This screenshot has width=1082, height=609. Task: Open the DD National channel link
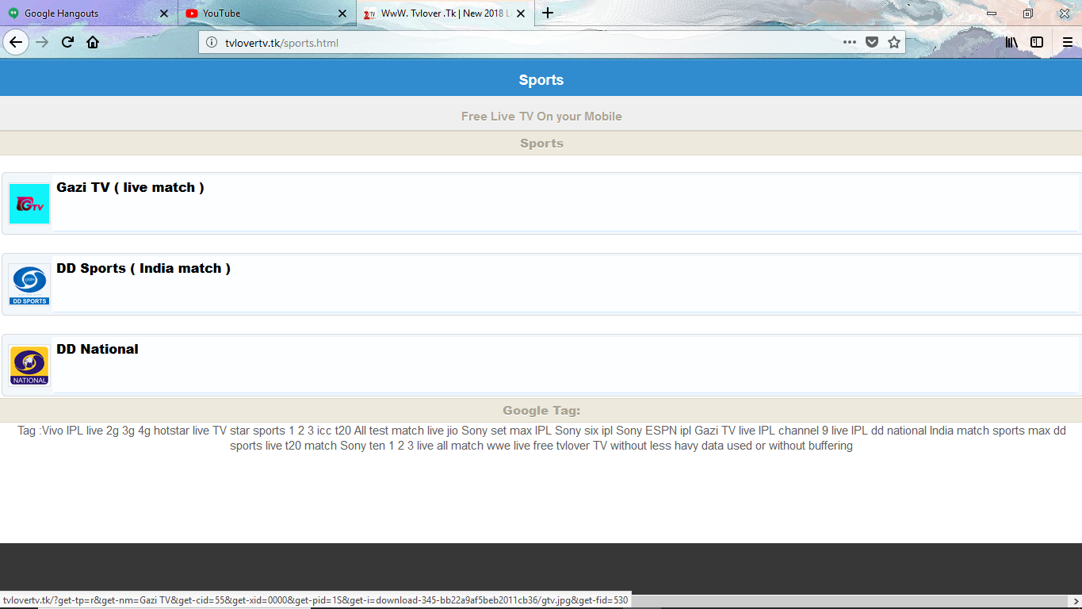click(97, 350)
